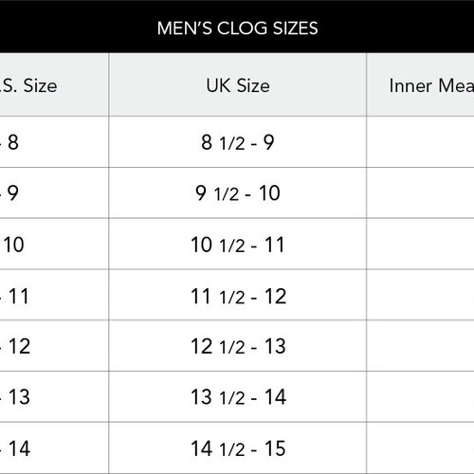Click UK size cell 9 1/2 - 10
474x474 pixels.
pos(238,193)
